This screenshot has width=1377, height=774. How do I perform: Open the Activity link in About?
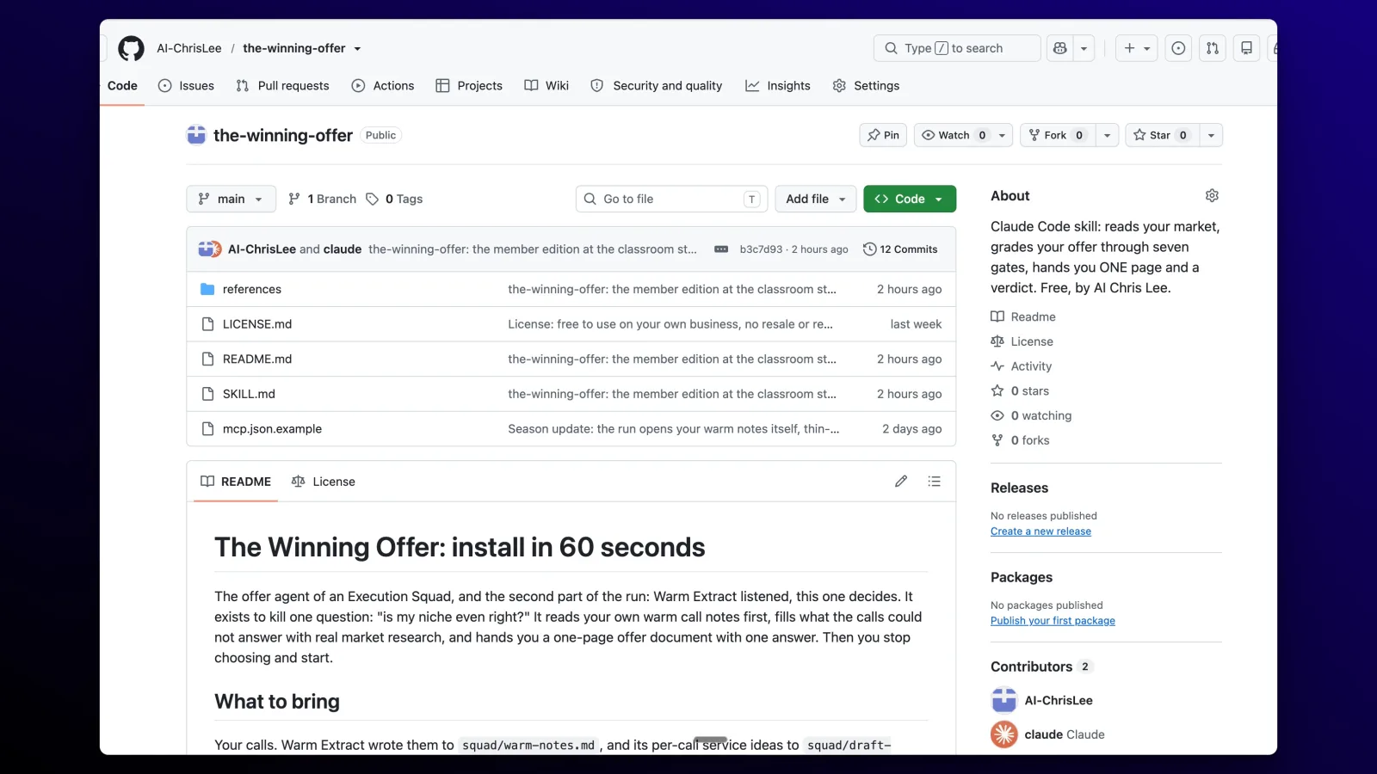point(1022,366)
